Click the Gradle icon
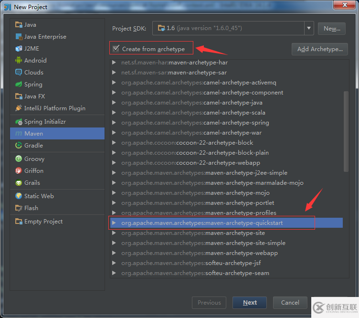 pos(18,145)
